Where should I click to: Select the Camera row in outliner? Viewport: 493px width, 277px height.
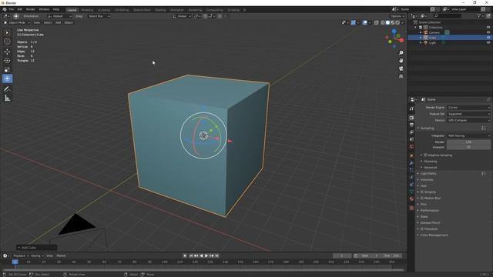tap(449, 32)
